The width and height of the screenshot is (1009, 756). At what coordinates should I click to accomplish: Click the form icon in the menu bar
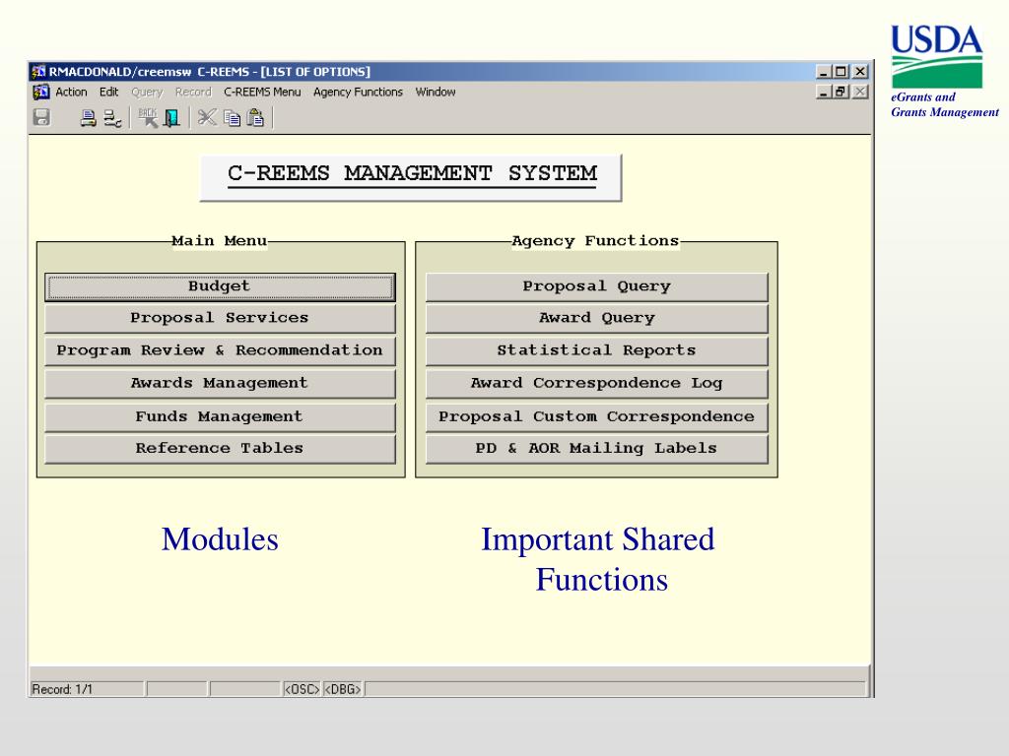pyautogui.click(x=40, y=92)
